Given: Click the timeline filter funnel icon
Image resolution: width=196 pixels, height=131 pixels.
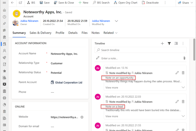Looking at the screenshot, I should [x=169, y=43].
